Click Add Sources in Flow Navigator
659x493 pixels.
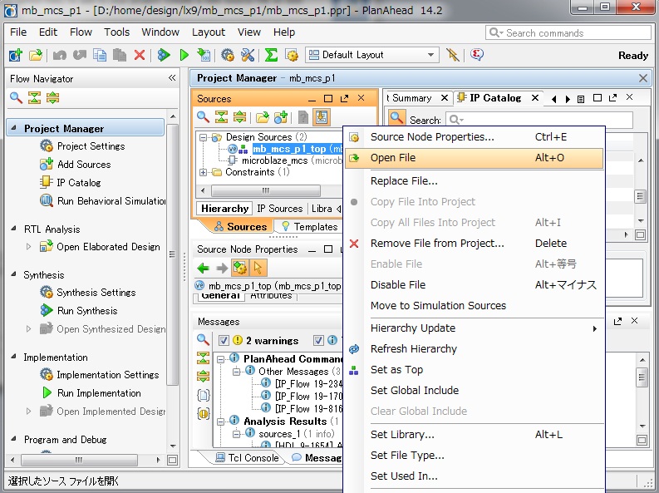(84, 165)
